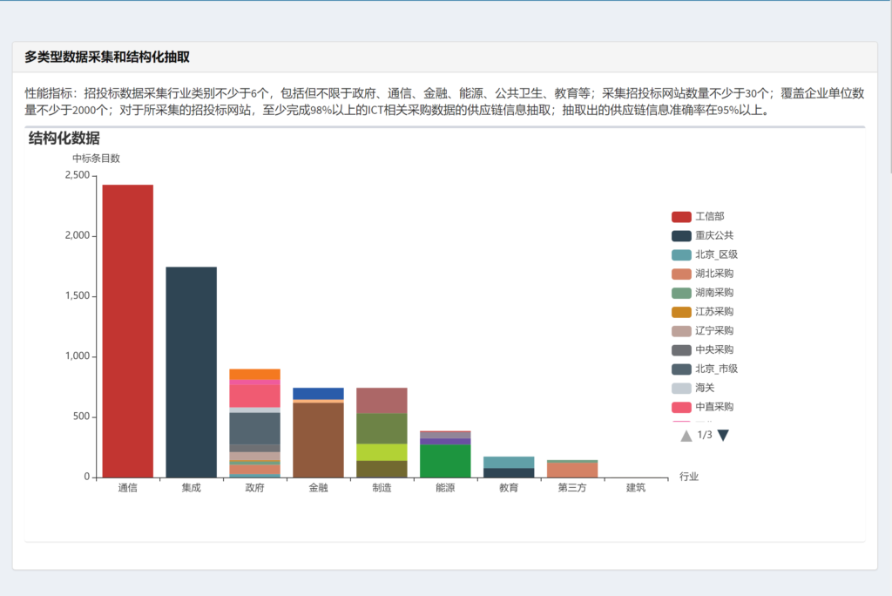The height and width of the screenshot is (596, 892).
Task: Click the salmon 湖北采购 legend marker
Action: pos(680,274)
